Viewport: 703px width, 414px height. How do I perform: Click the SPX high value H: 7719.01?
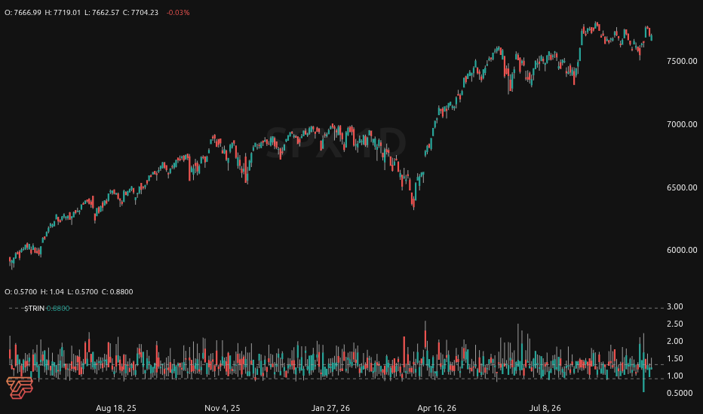[x=63, y=13]
